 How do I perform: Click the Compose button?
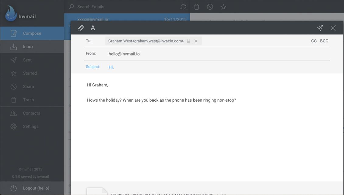[x=32, y=33]
